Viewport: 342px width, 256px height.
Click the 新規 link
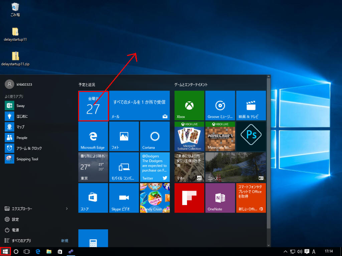pos(64,241)
